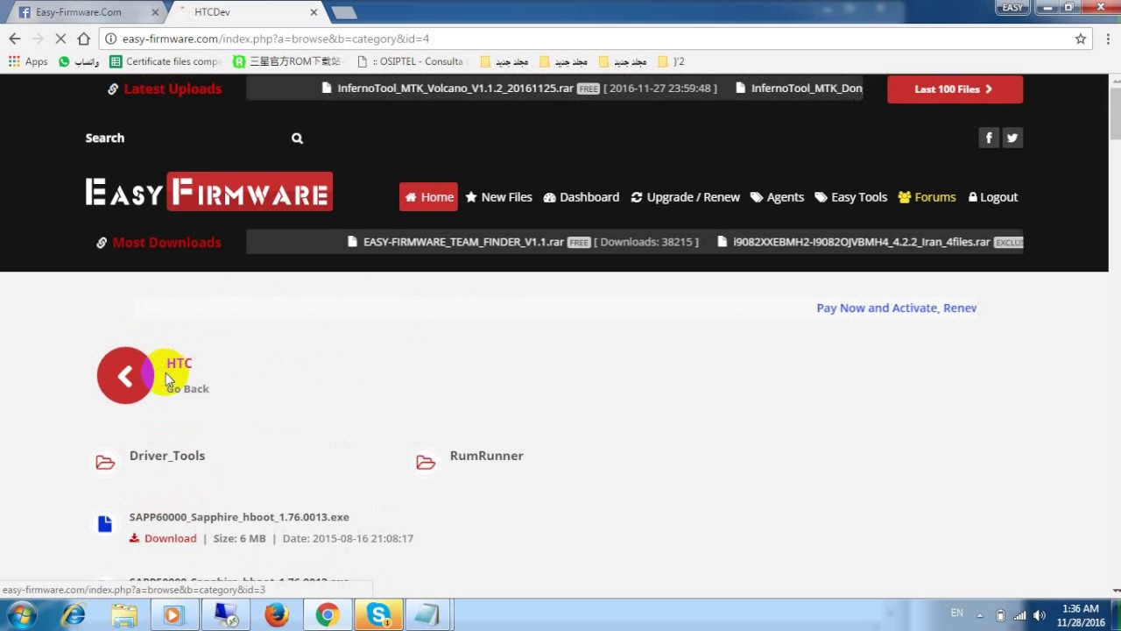Click the Pay Now and Activate link
Image resolution: width=1121 pixels, height=631 pixels.
pyautogui.click(x=896, y=308)
